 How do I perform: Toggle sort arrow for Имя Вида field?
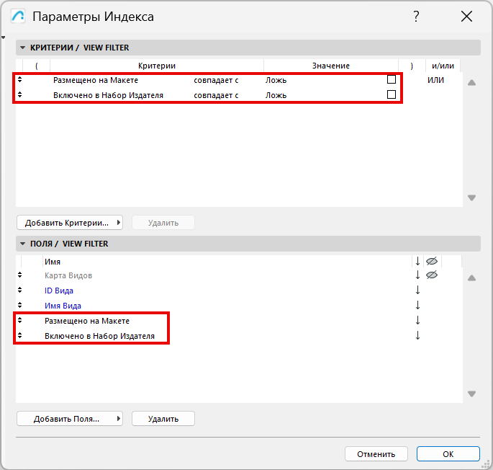[417, 305]
